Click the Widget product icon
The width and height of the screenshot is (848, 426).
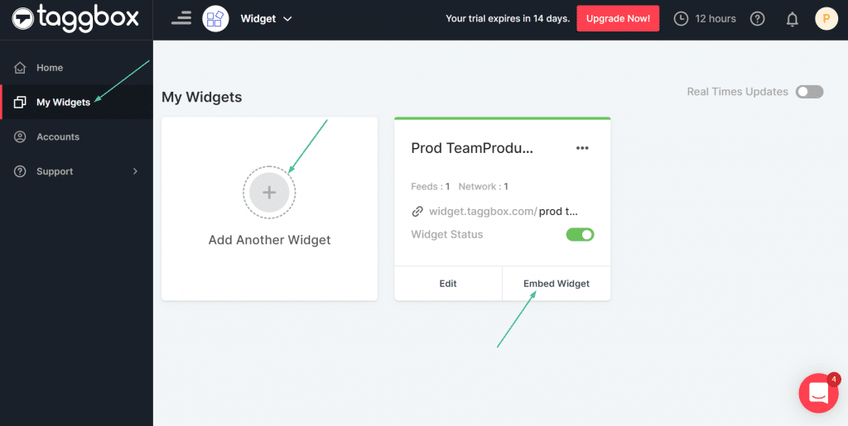(215, 18)
